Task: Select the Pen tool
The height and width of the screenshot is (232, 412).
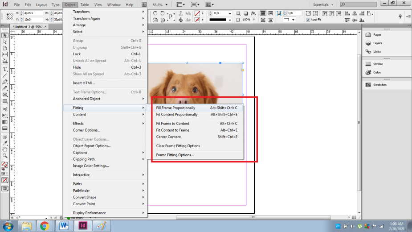Action: (5, 82)
